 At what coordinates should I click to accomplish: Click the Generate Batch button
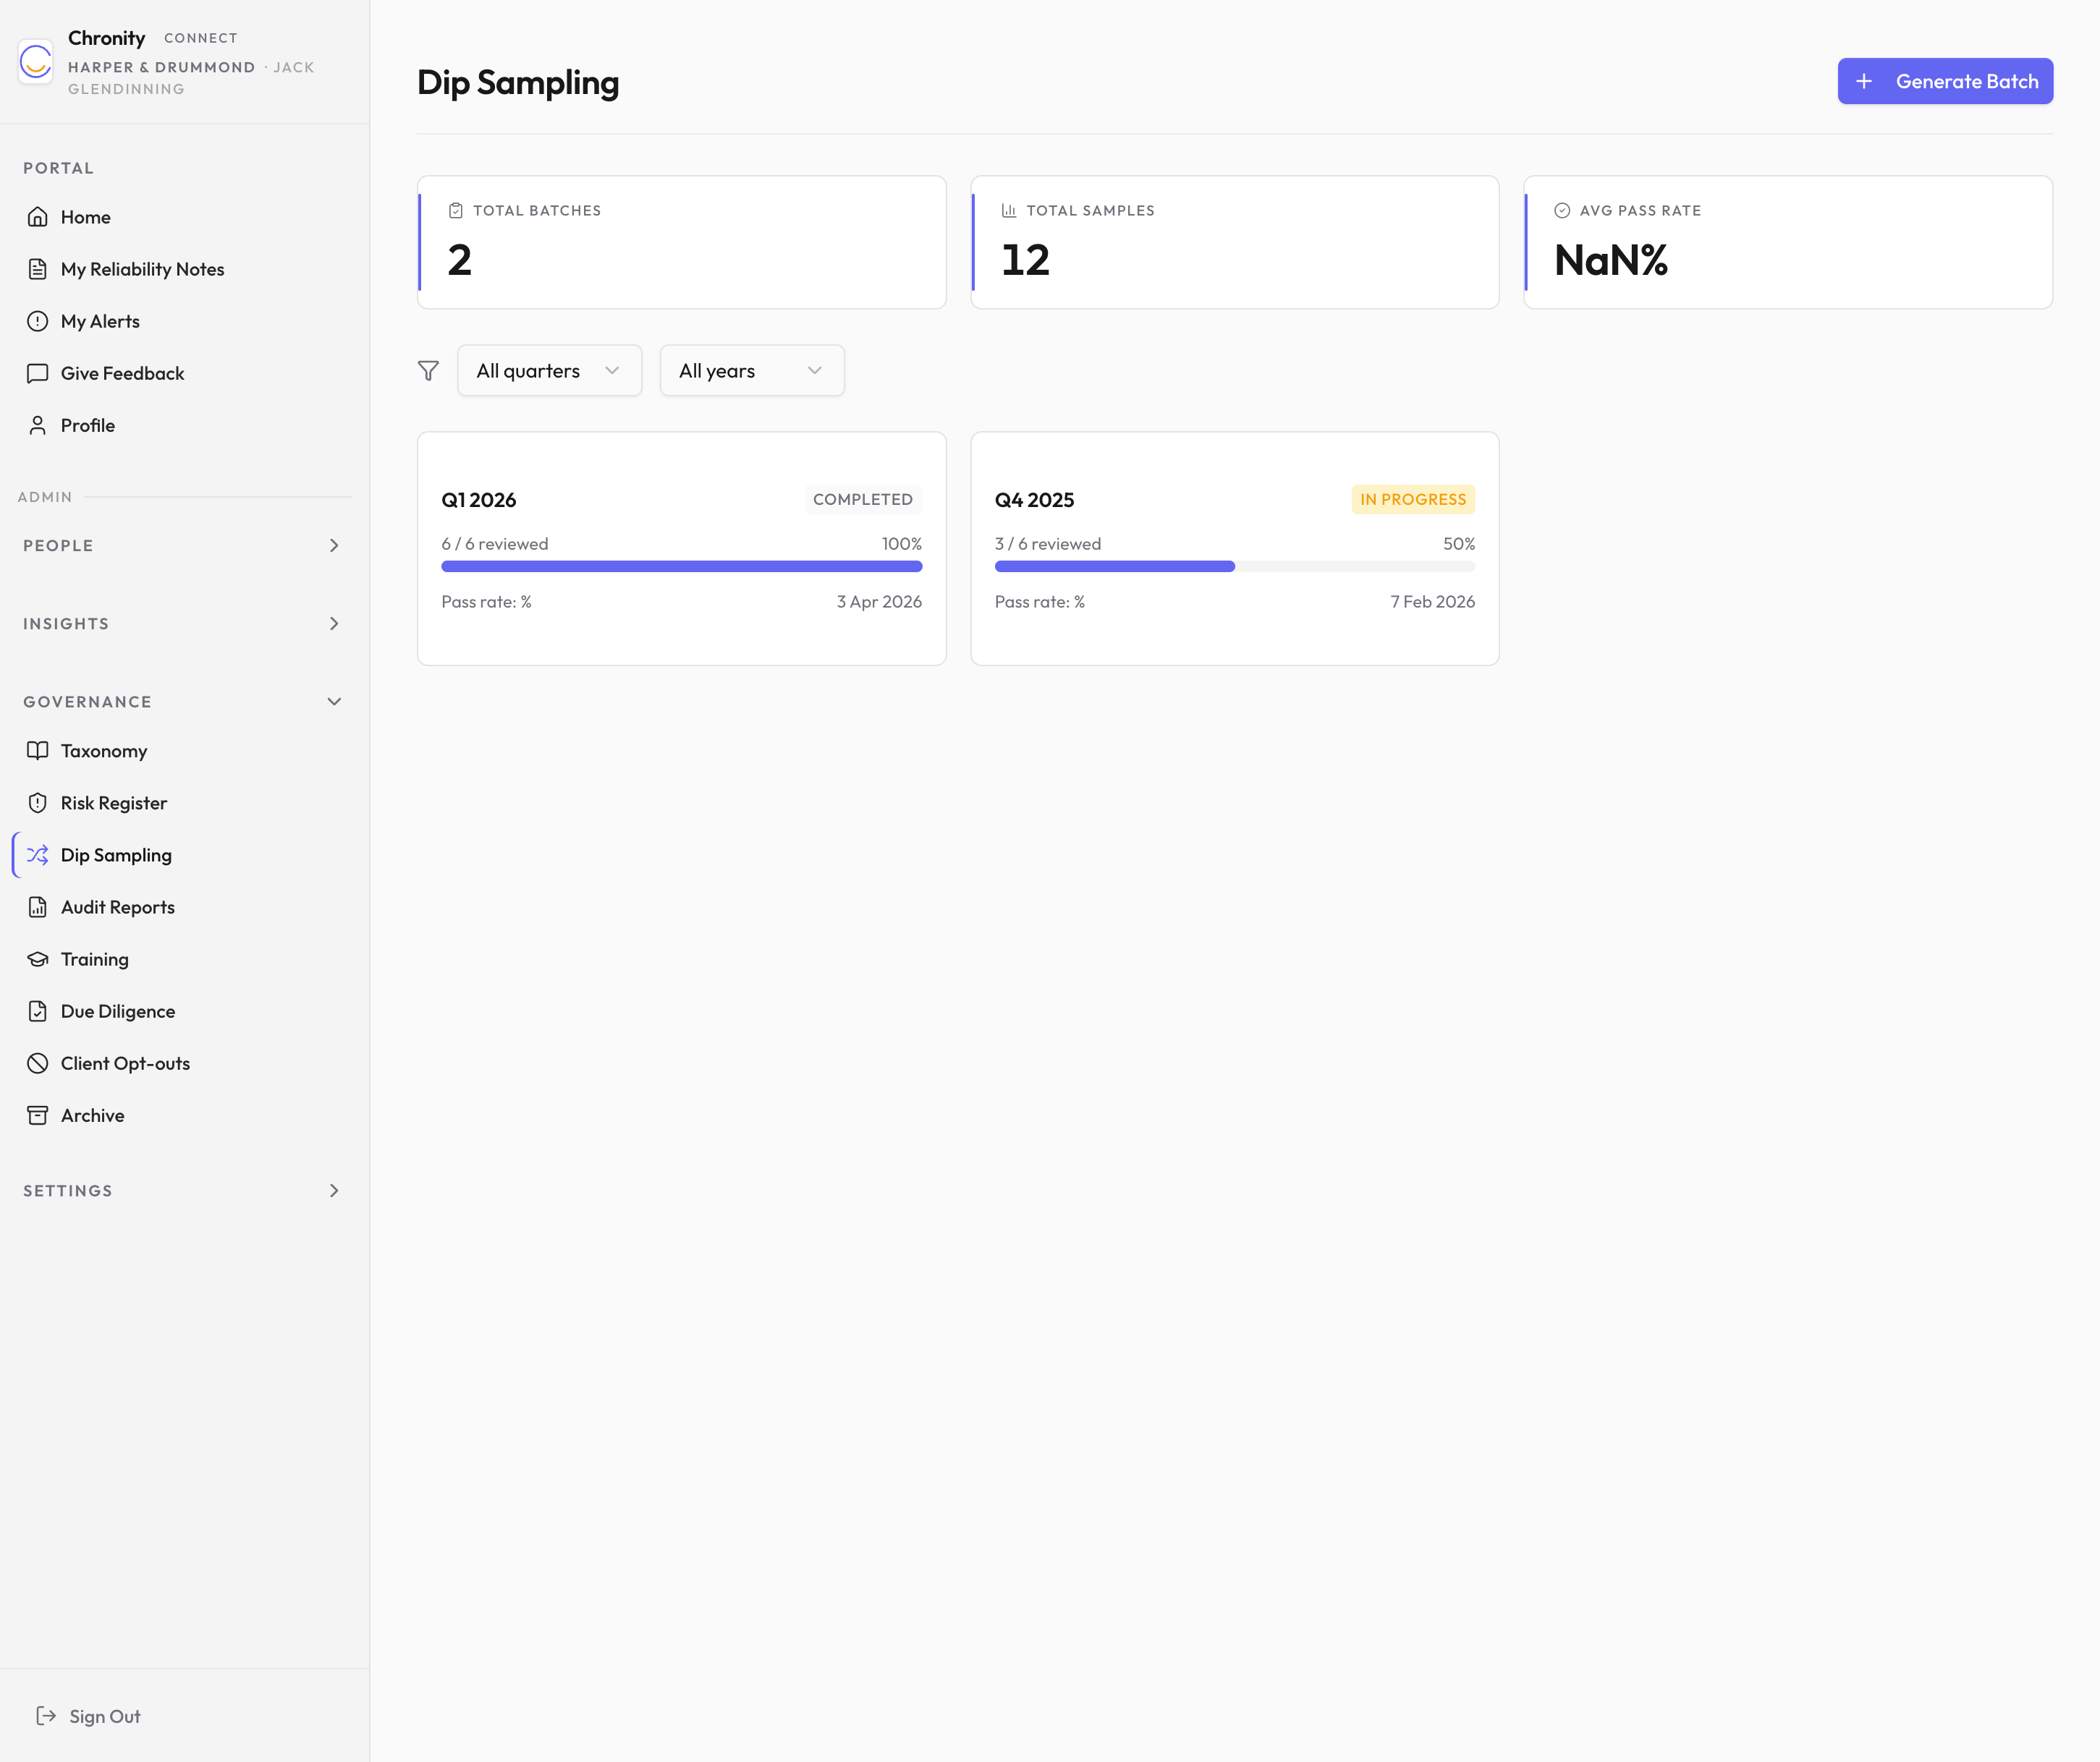pyautogui.click(x=1944, y=81)
